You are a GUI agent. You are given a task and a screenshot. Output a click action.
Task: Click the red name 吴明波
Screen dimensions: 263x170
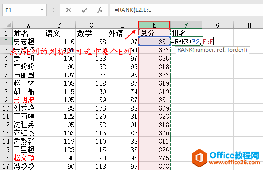[28, 100]
